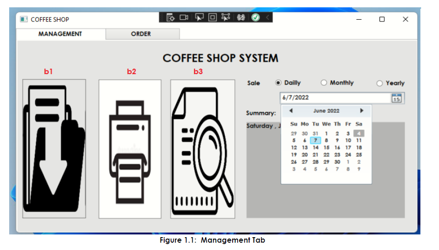Choose day 31 of May in calendar
Screen dimensions: 439x250
tap(316, 134)
